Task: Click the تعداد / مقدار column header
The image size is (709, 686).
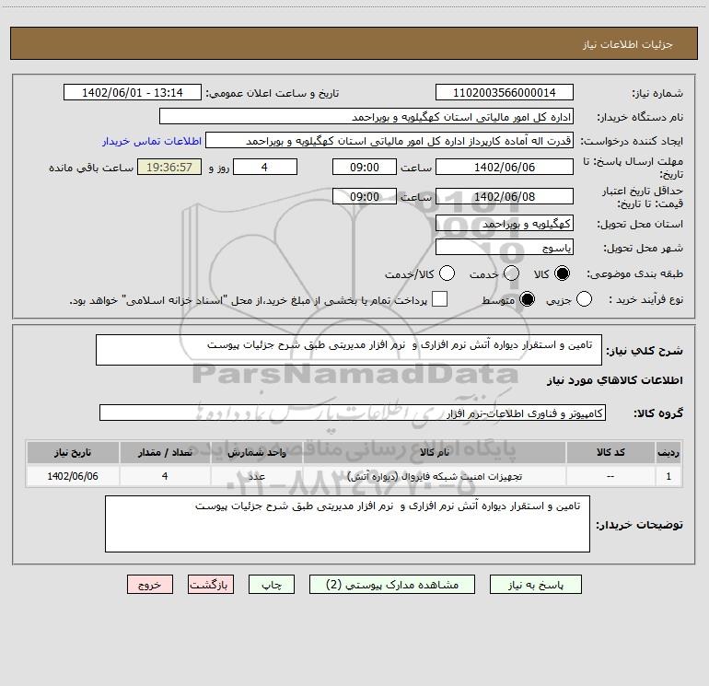Action: 165,453
